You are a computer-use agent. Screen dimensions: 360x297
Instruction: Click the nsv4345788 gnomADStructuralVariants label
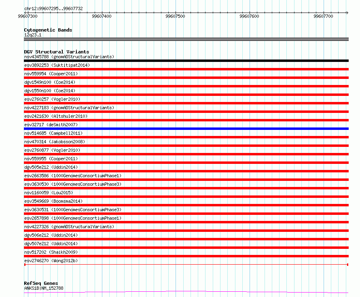pos(69,57)
